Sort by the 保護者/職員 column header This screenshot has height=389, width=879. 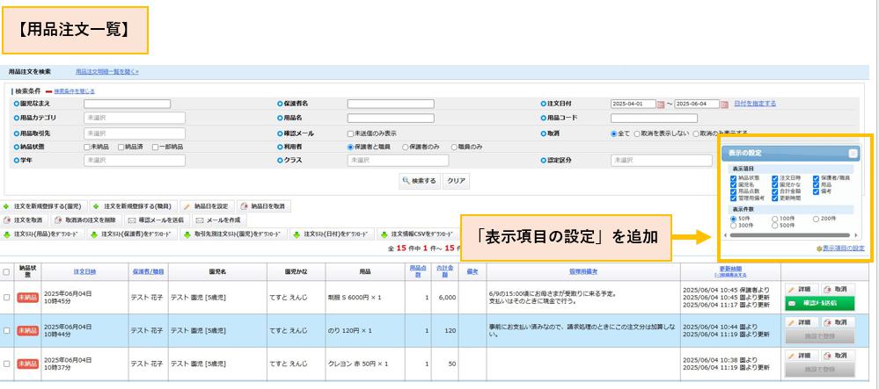pyautogui.click(x=147, y=271)
